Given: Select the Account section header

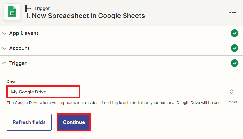Looking at the screenshot, I should pyautogui.click(x=19, y=48).
